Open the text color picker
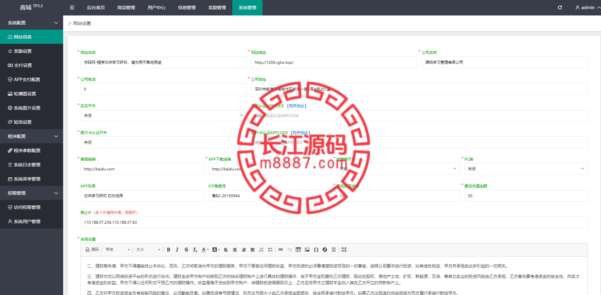Viewport: 601px width, 295px height. [x=205, y=250]
